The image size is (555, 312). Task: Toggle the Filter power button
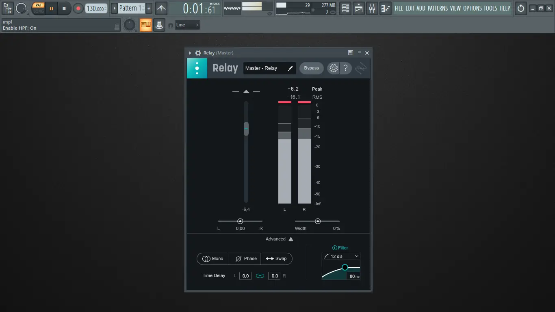pos(334,248)
